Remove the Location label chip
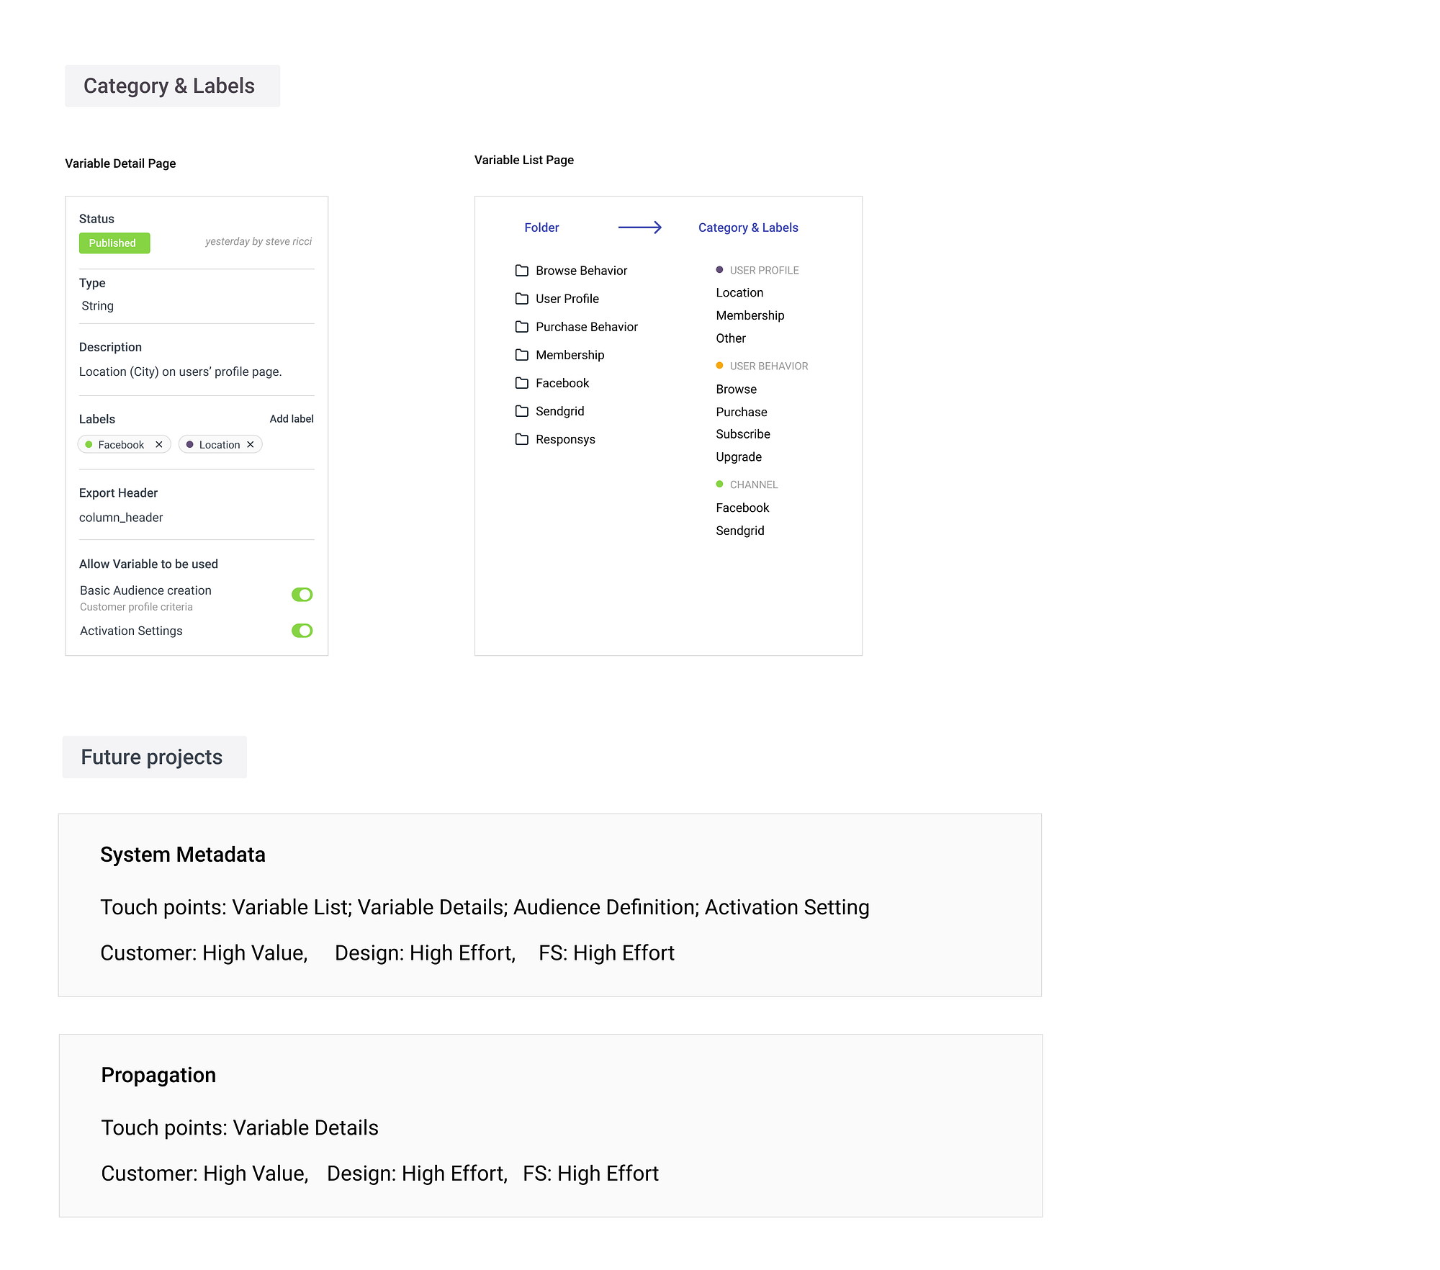1440x1270 pixels. [x=251, y=445]
